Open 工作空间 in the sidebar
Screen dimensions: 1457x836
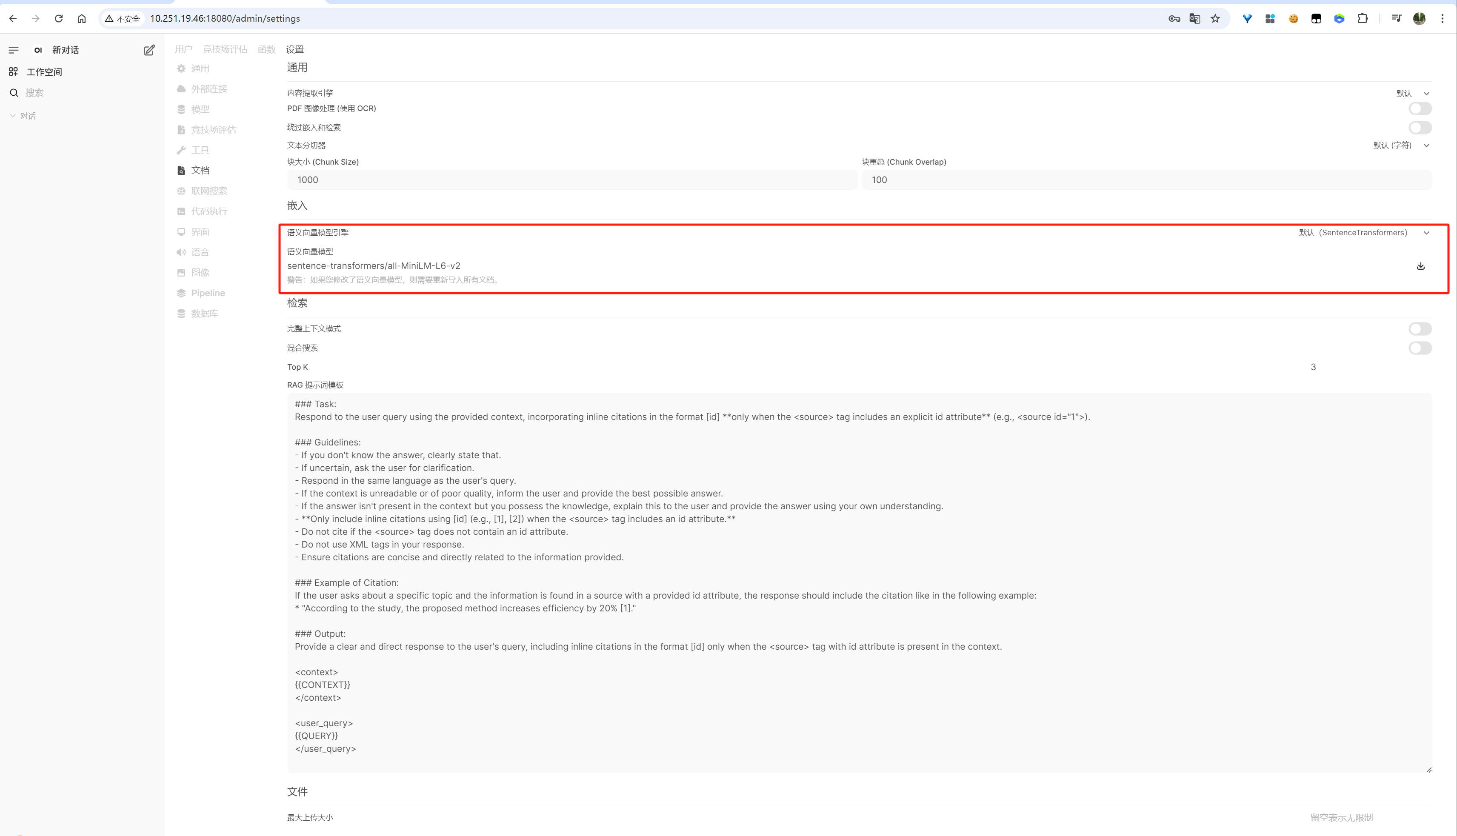(x=44, y=72)
